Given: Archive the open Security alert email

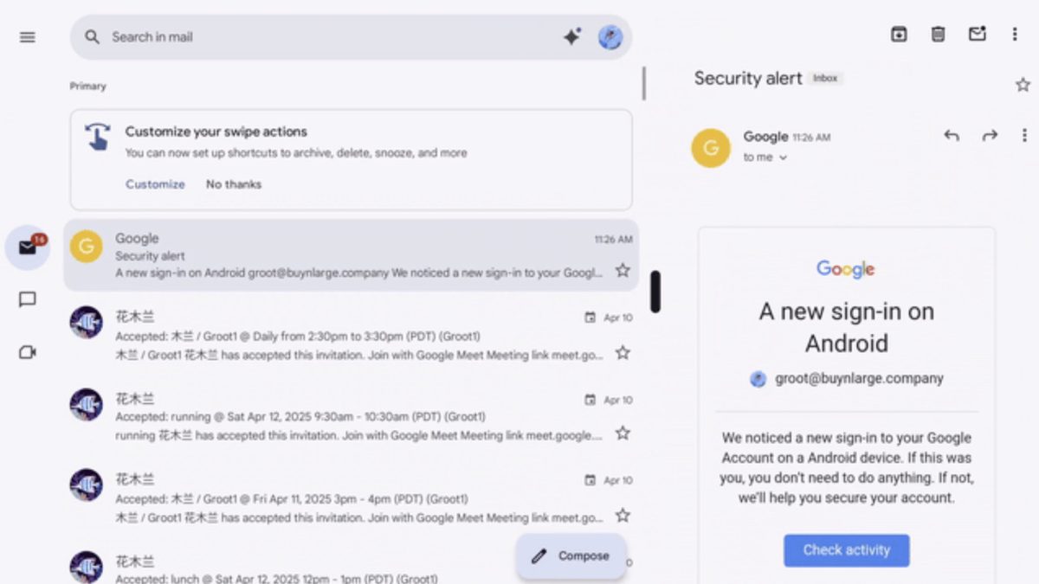Looking at the screenshot, I should 899,35.
